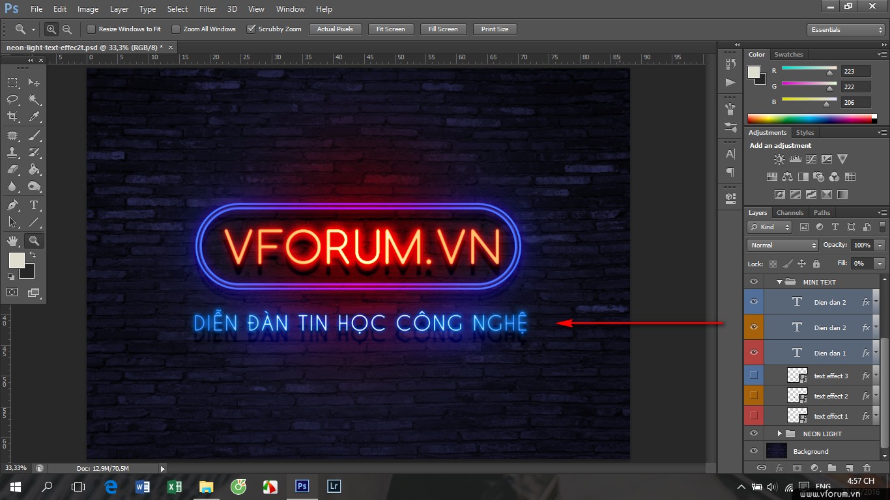The height and width of the screenshot is (500, 890).
Task: Open the Kind filter dropdown
Action: pyautogui.click(x=769, y=227)
